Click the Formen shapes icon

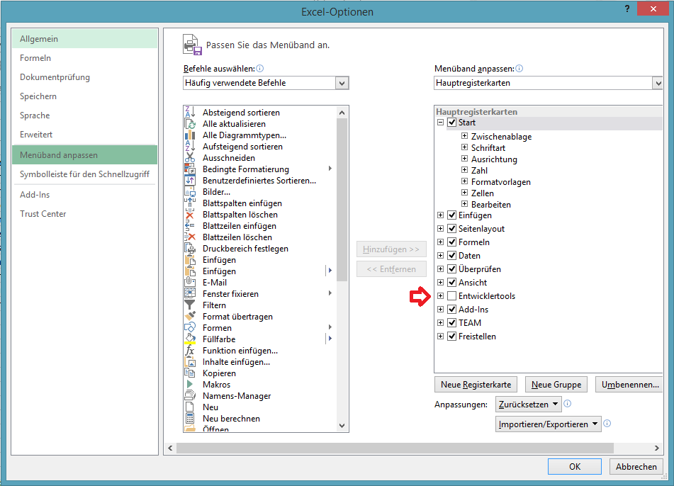[x=190, y=328]
